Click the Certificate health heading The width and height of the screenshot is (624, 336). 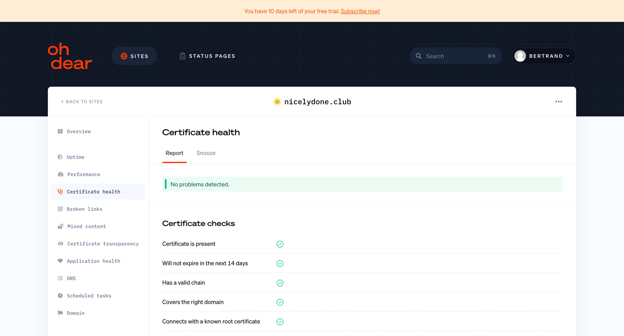point(201,133)
